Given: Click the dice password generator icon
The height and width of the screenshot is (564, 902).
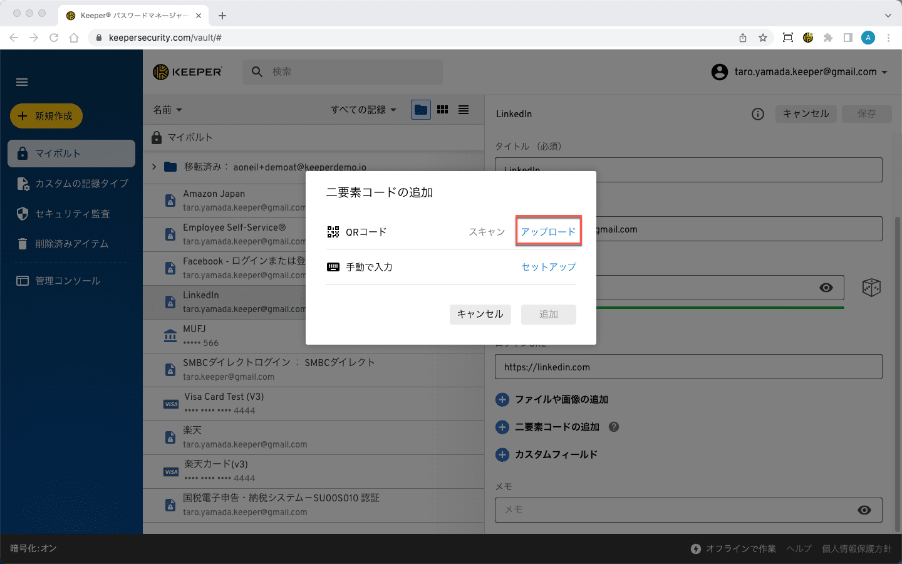Looking at the screenshot, I should (x=871, y=288).
